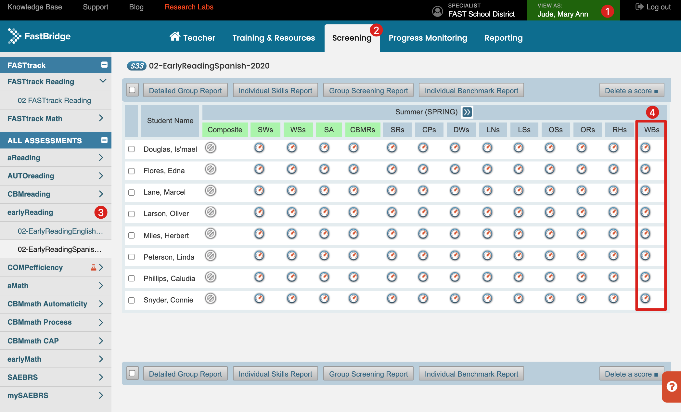Select checkbox for Larson, Oliver
This screenshot has height=412, width=681.
[x=132, y=214]
